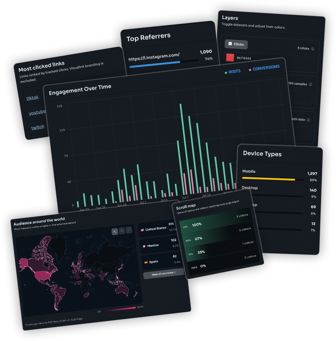
Task: Click the United States on the map
Action: [x=43, y=276]
